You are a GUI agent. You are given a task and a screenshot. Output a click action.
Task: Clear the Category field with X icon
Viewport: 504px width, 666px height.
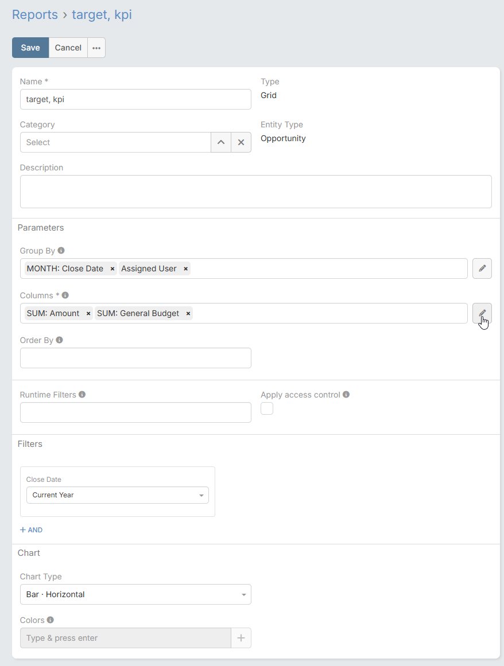click(241, 142)
